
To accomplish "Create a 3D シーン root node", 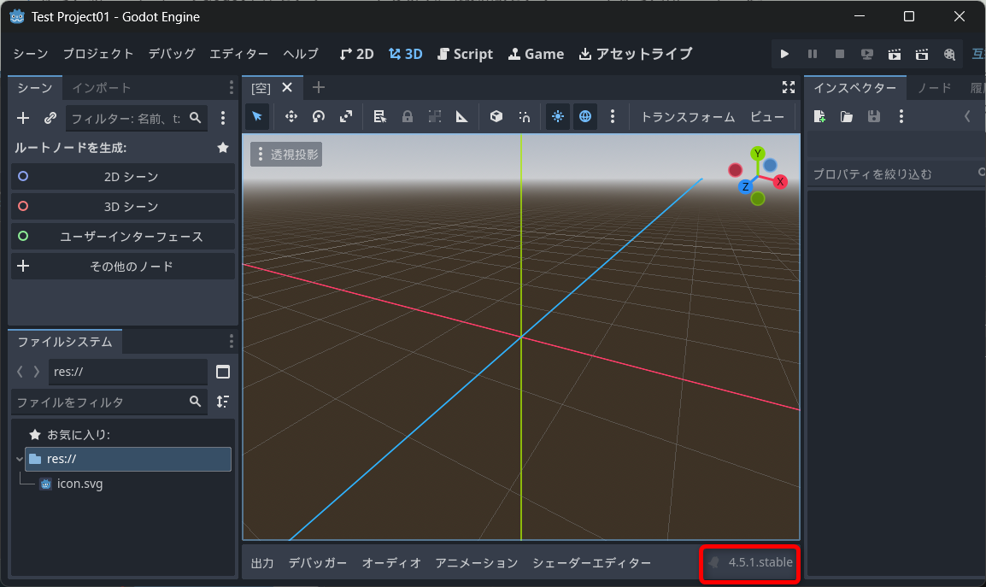I will pyautogui.click(x=123, y=207).
